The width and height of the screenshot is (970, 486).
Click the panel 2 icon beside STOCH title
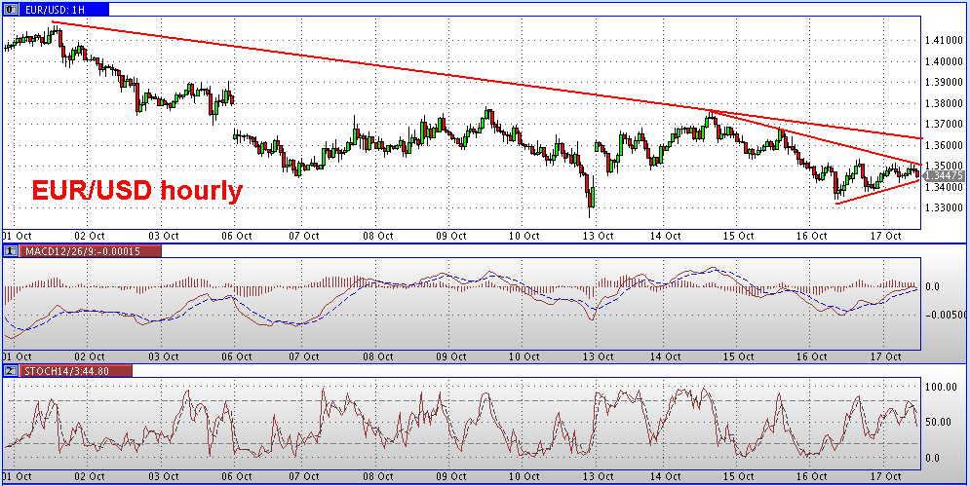(x=11, y=370)
